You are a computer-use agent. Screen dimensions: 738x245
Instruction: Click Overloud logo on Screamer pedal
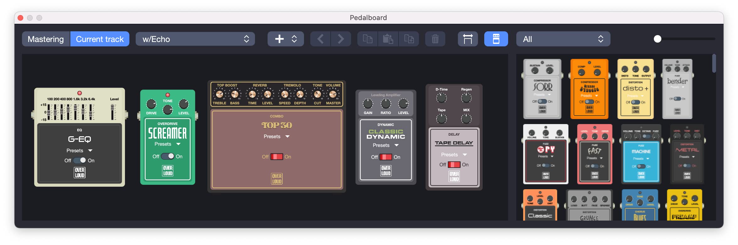point(168,170)
